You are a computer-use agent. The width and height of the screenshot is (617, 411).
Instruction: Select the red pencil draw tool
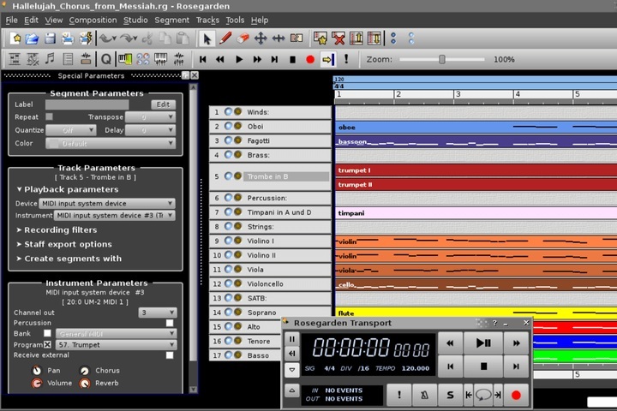coord(225,39)
